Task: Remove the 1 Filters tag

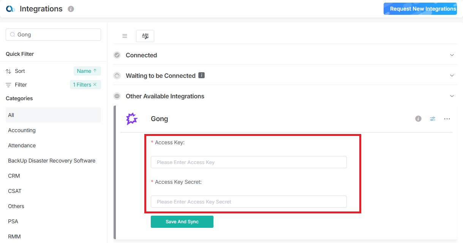Action: click(95, 85)
